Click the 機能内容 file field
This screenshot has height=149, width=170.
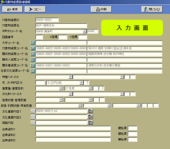click(61, 123)
